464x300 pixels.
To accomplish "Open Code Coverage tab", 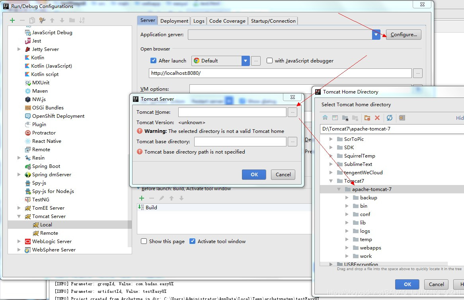I will click(227, 21).
